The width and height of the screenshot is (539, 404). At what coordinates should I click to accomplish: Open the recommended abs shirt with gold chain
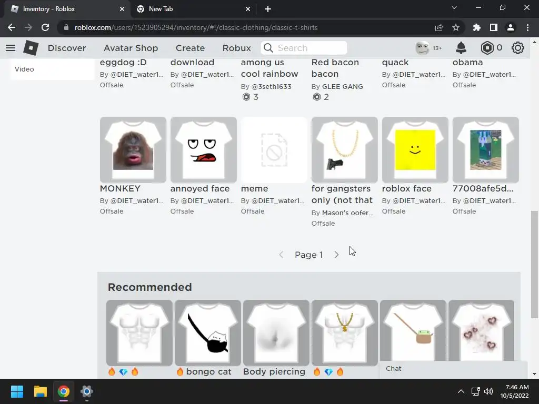tap(344, 332)
